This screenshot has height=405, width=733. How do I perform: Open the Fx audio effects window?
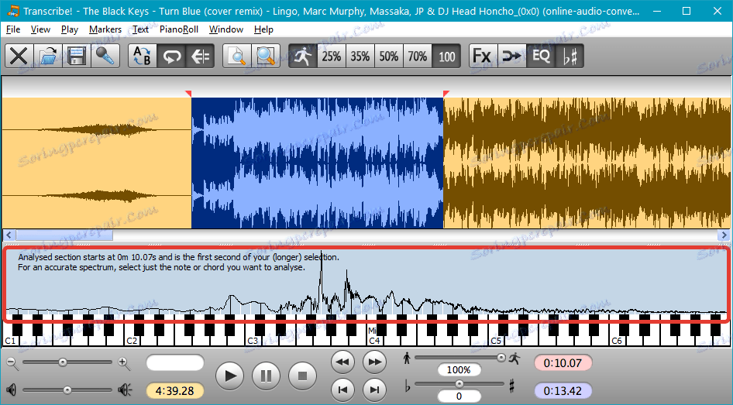(x=484, y=57)
